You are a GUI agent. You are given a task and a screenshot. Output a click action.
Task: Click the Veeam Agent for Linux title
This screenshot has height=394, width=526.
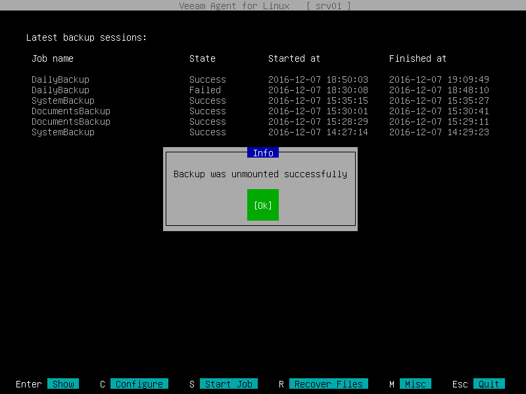point(234,6)
